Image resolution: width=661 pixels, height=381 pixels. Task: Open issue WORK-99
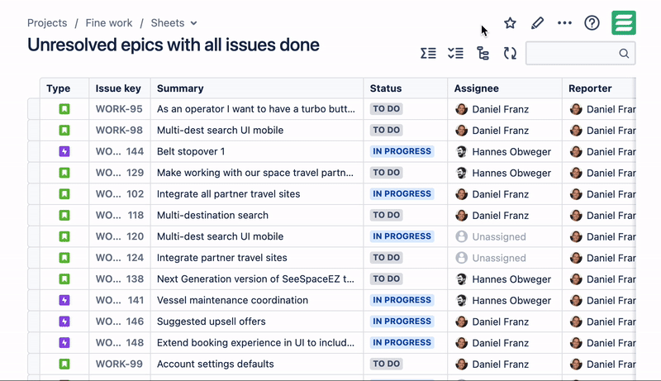click(119, 364)
